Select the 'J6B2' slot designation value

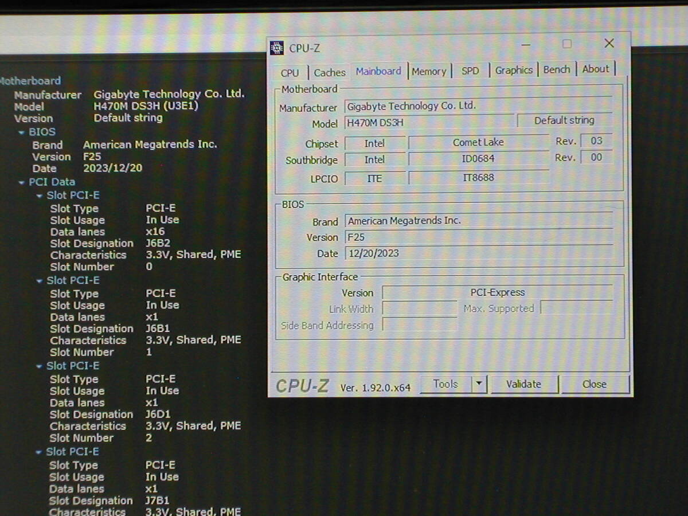[158, 243]
